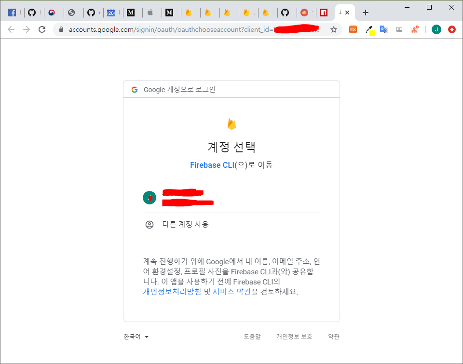Open 도움말 footer link

click(x=252, y=337)
